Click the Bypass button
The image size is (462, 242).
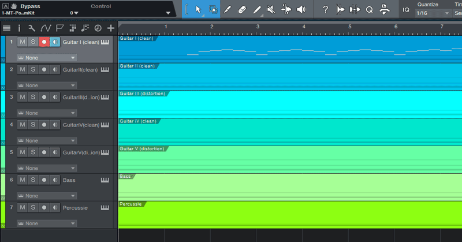(30, 6)
